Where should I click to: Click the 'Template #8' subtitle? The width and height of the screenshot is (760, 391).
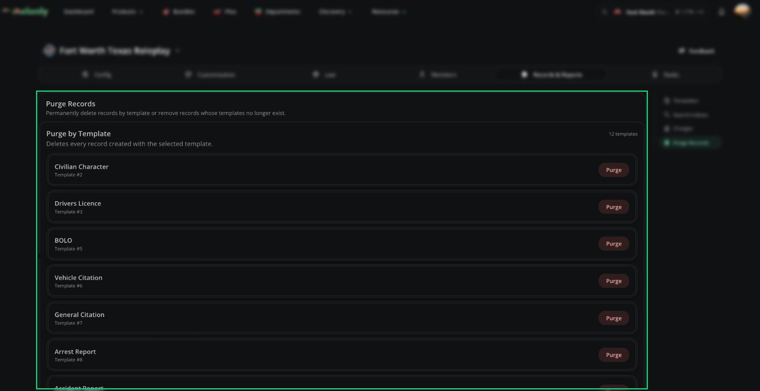(x=69, y=360)
